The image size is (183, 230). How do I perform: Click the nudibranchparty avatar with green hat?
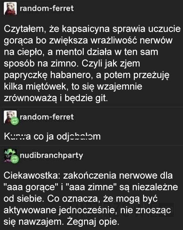point(10,155)
